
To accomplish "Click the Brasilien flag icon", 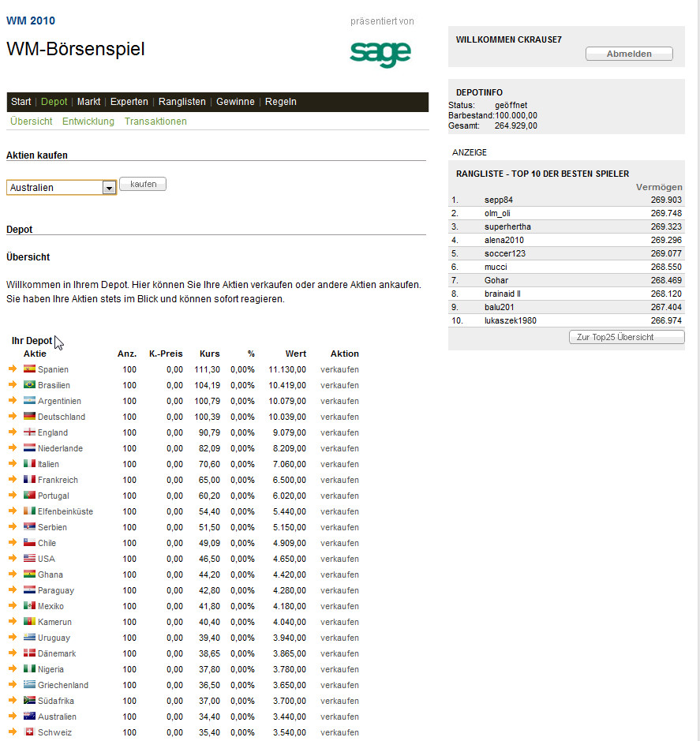I will point(29,384).
